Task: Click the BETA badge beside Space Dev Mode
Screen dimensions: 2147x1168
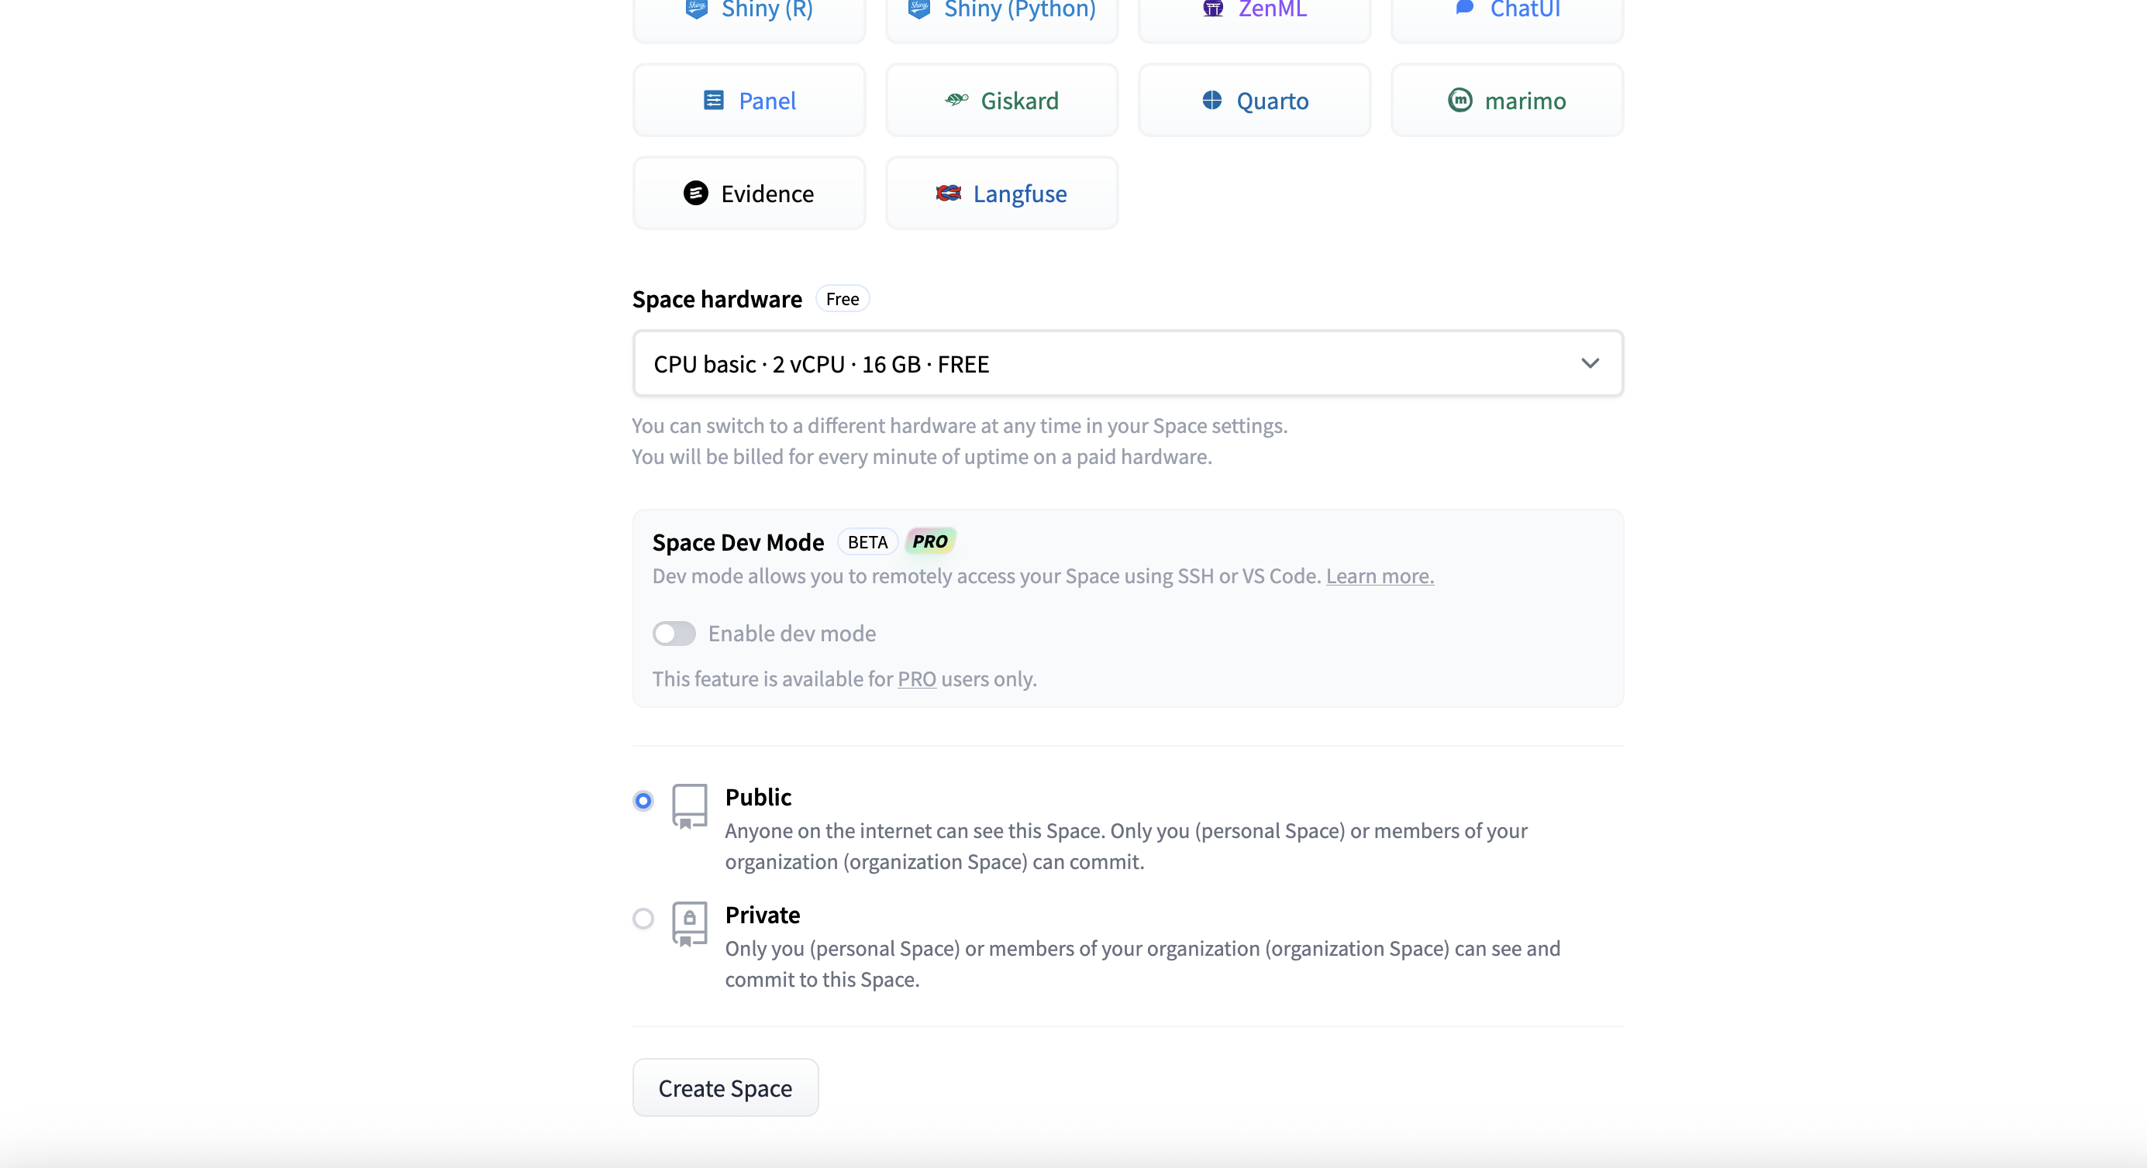Action: 867,541
